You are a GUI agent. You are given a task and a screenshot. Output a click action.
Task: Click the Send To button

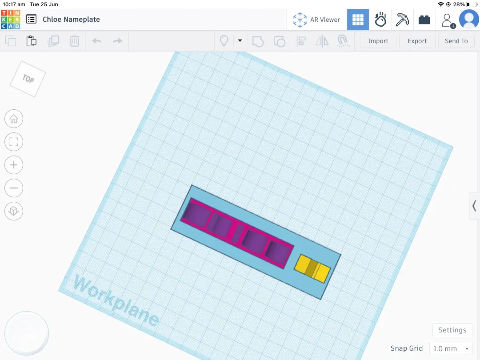(x=456, y=41)
